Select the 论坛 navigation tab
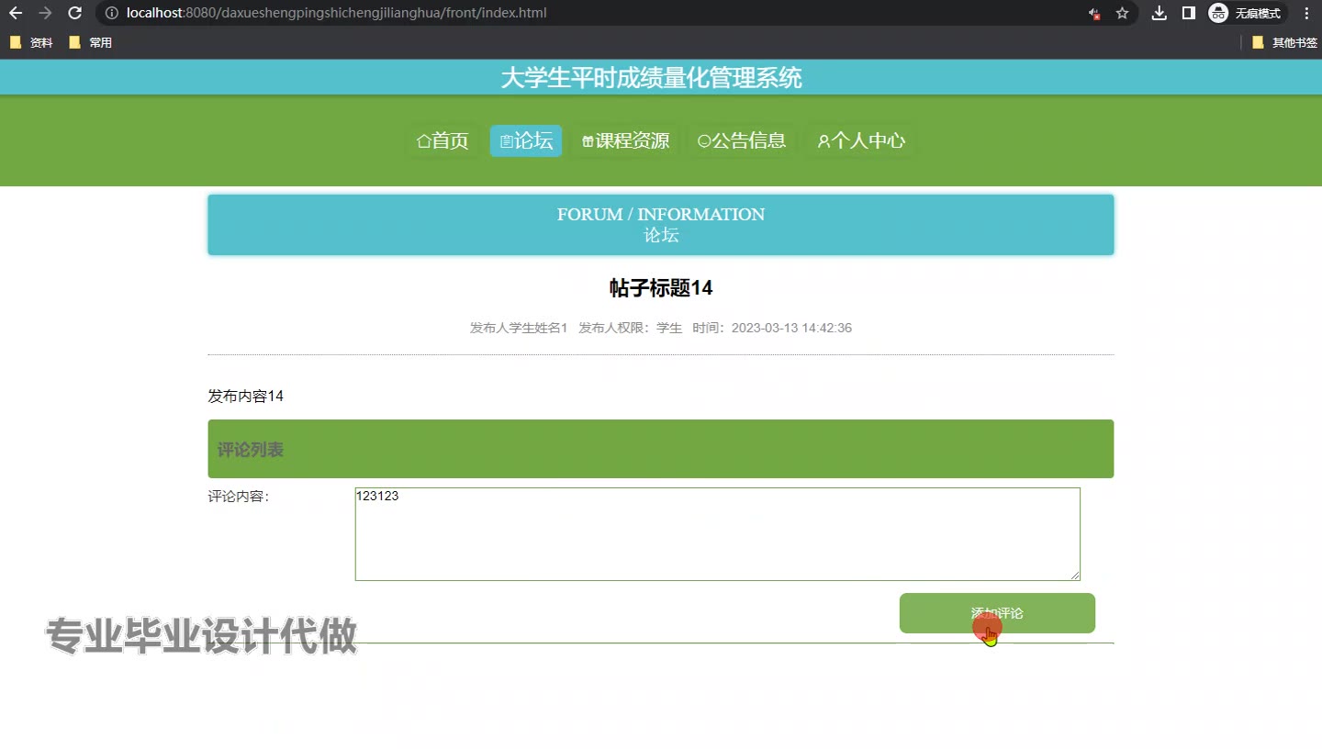The height and width of the screenshot is (749, 1322). (526, 140)
